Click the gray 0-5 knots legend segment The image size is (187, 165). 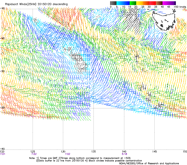(x=113, y=3)
